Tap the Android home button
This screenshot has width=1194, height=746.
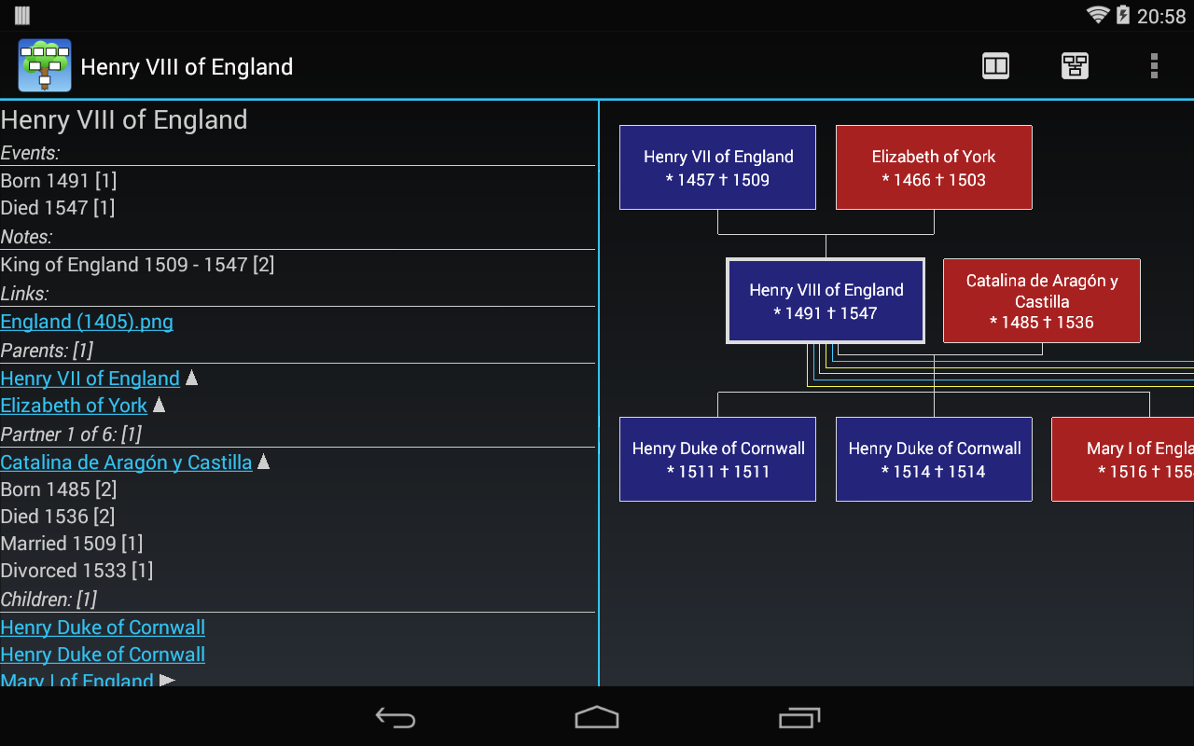point(597,717)
